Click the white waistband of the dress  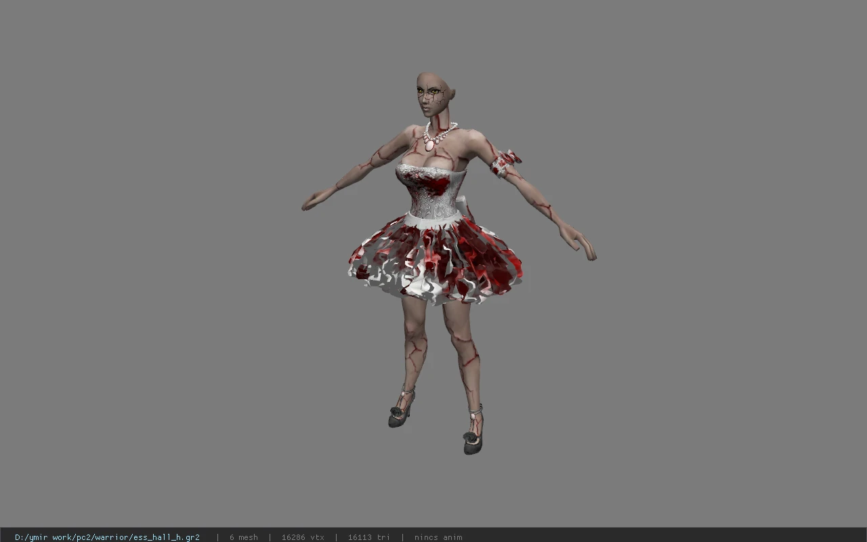(433, 217)
